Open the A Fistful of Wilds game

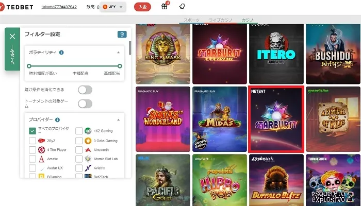coord(333,119)
